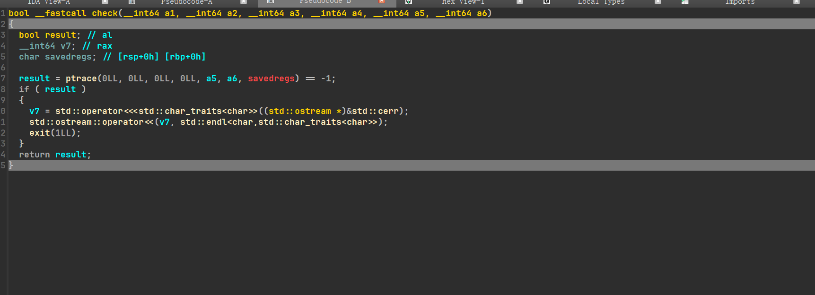Close the Imports tab

tap(797, 2)
